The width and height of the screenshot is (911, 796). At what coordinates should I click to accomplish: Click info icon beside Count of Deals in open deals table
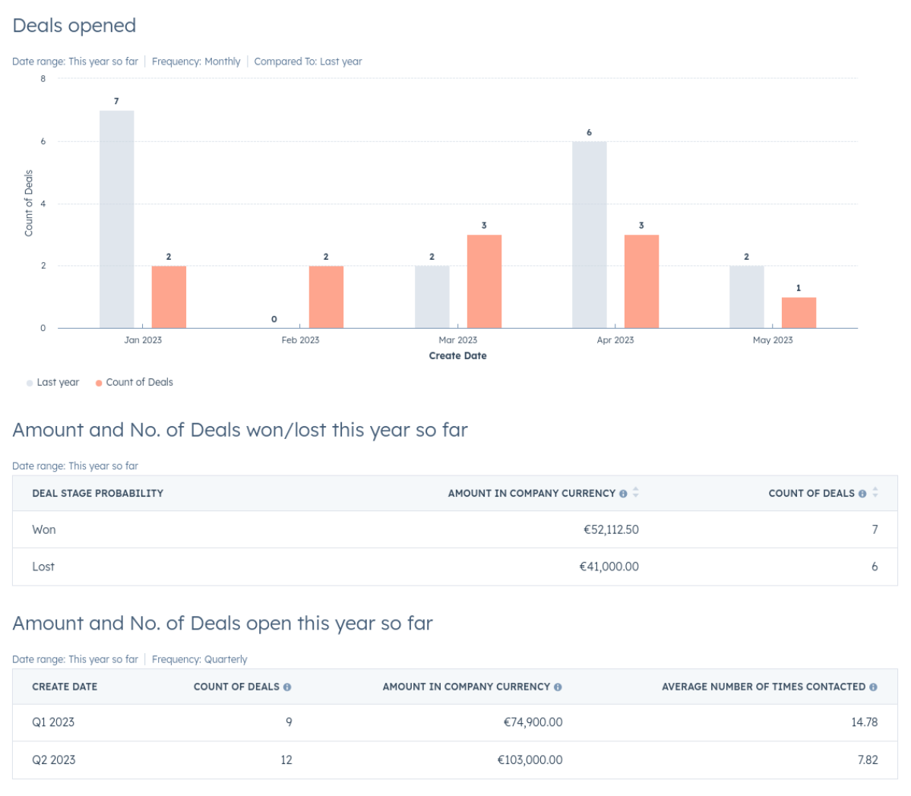pyautogui.click(x=287, y=687)
